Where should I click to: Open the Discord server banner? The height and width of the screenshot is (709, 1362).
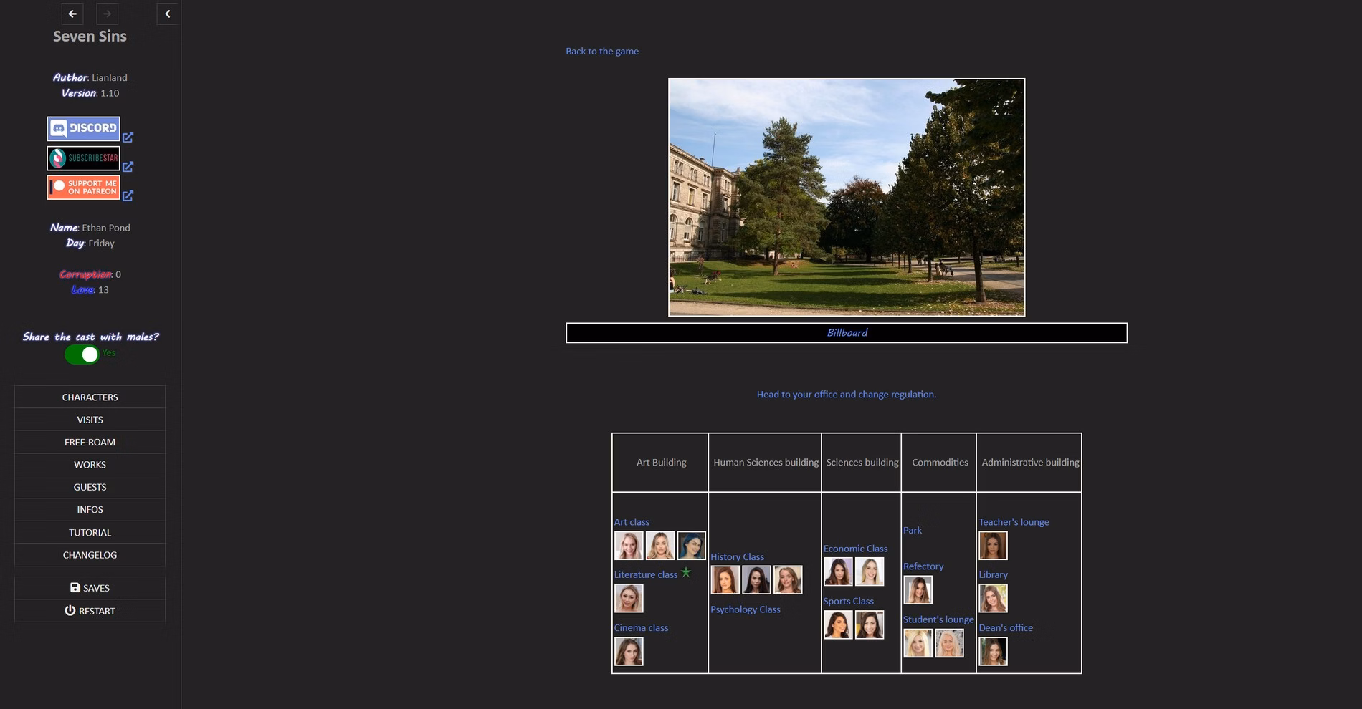pos(83,128)
